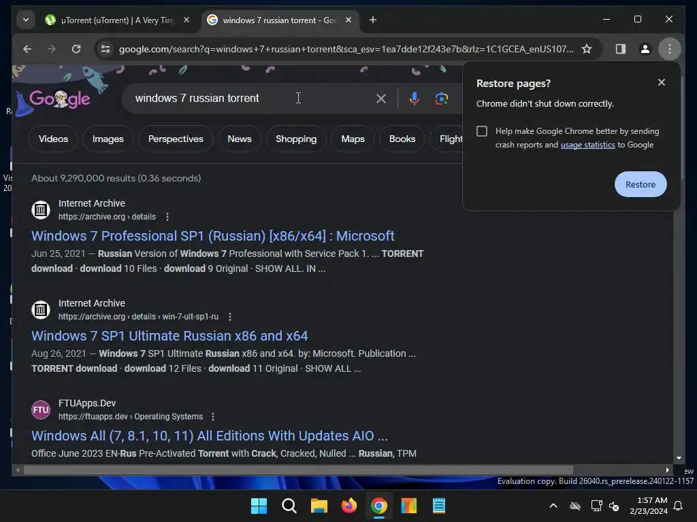This screenshot has width=697, height=522.
Task: Open notifications bell icon
Action: (x=678, y=506)
